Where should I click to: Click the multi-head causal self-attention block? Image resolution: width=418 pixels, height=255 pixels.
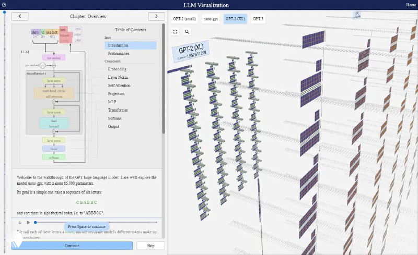click(x=54, y=93)
